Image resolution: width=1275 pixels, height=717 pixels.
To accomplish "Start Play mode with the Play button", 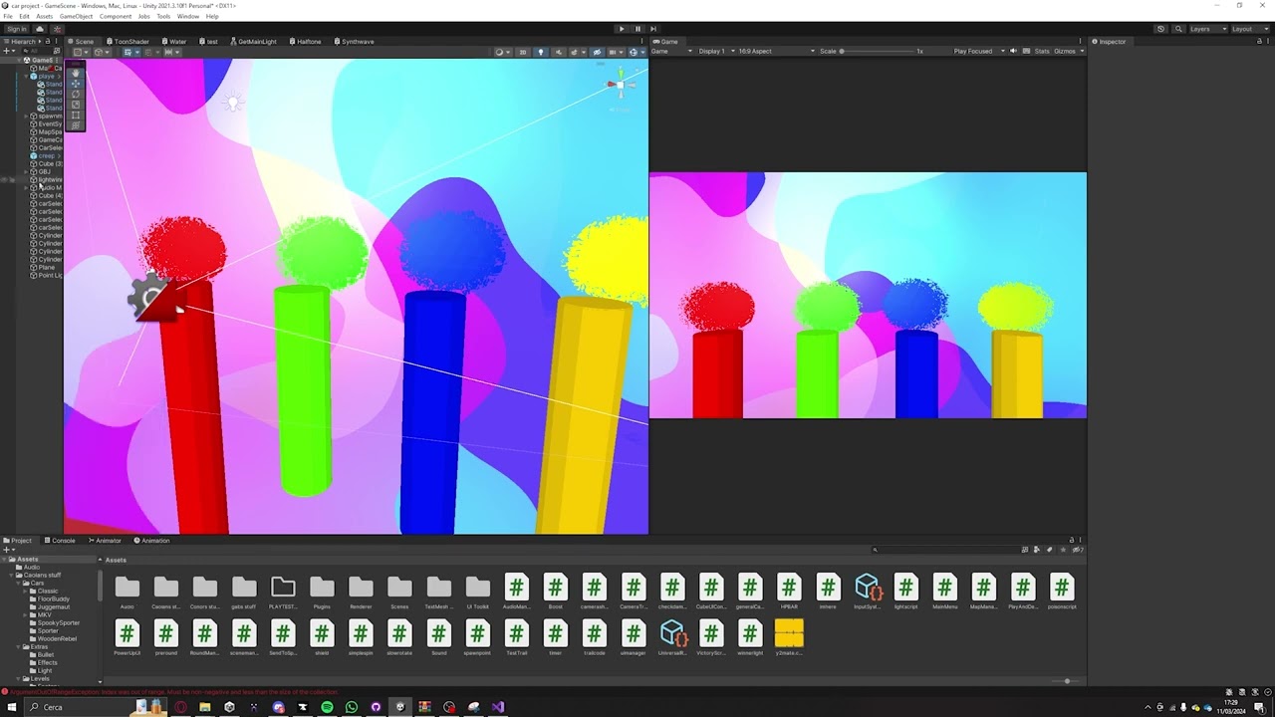I will point(622,29).
